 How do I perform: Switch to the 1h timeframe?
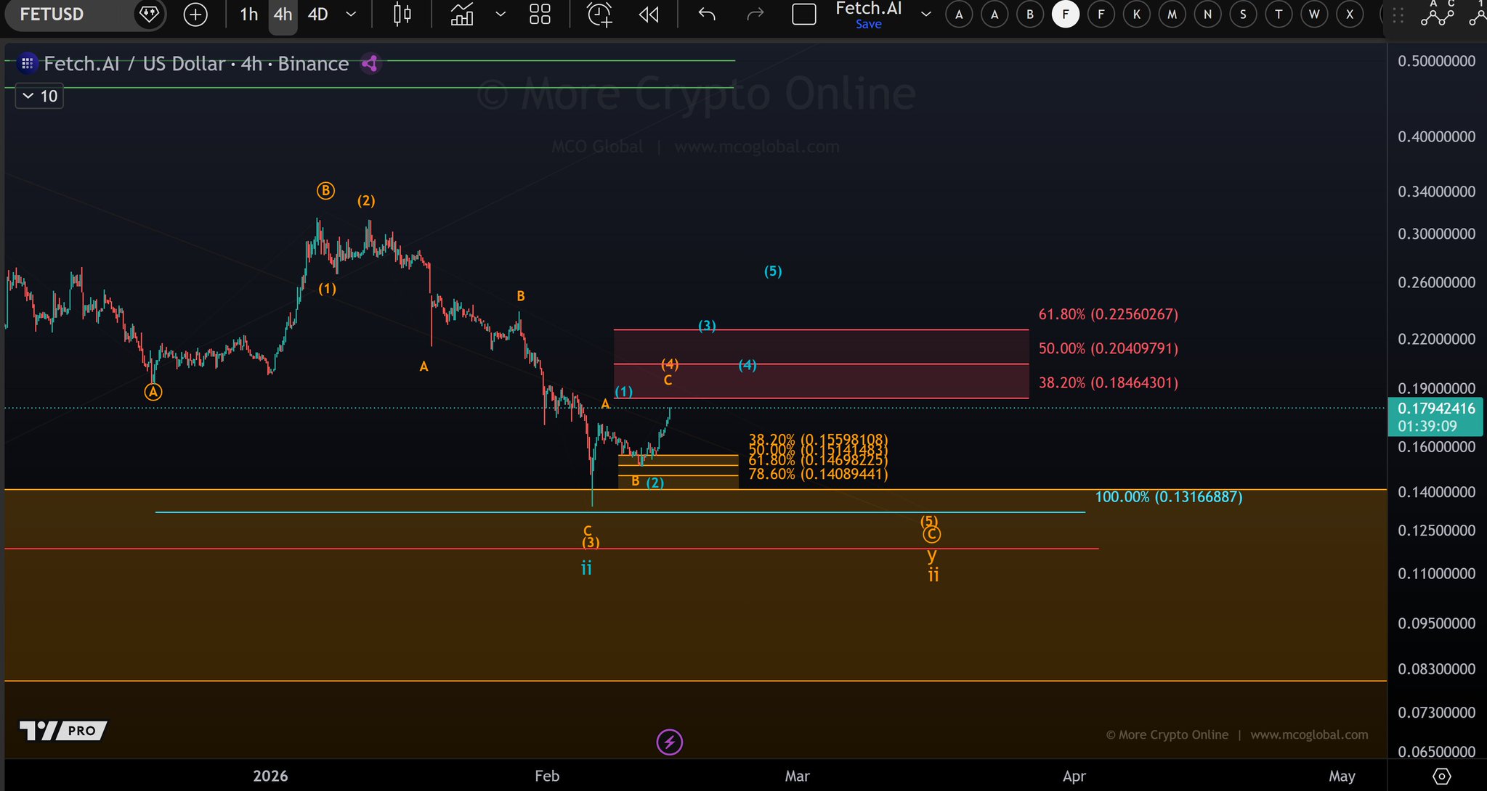248,14
